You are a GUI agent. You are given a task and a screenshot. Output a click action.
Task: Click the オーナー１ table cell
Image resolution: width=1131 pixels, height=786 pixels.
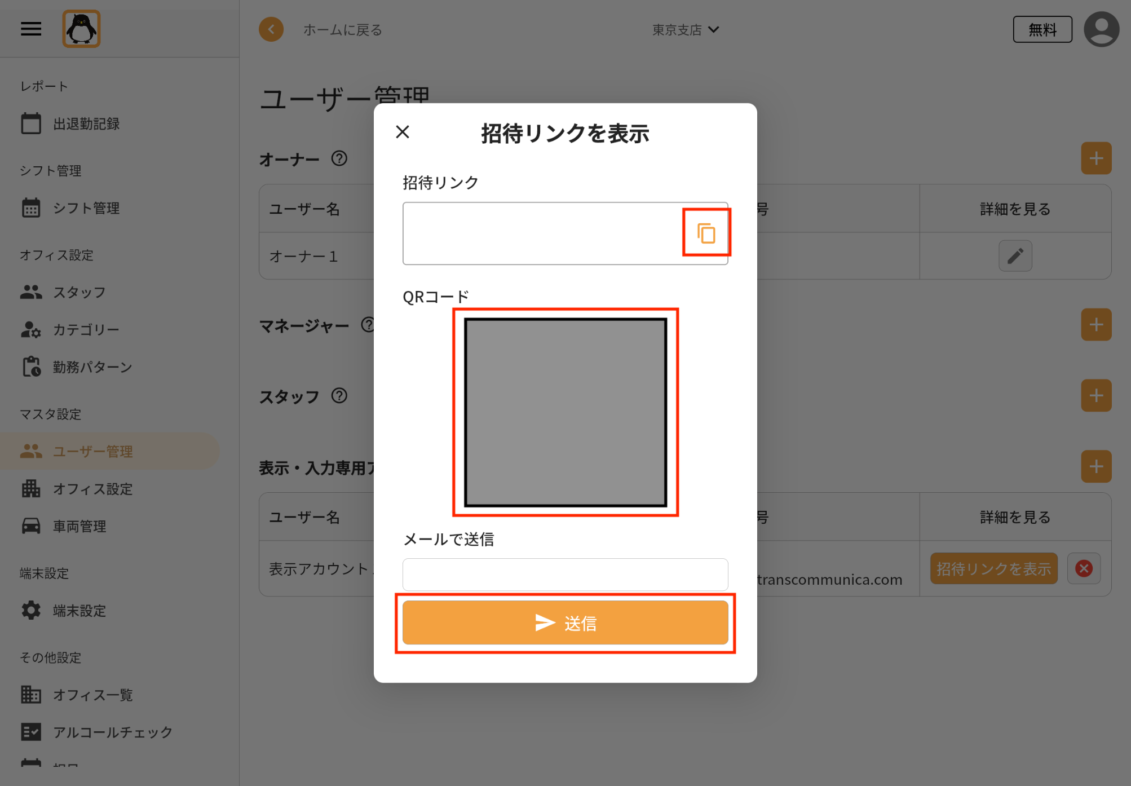point(317,256)
